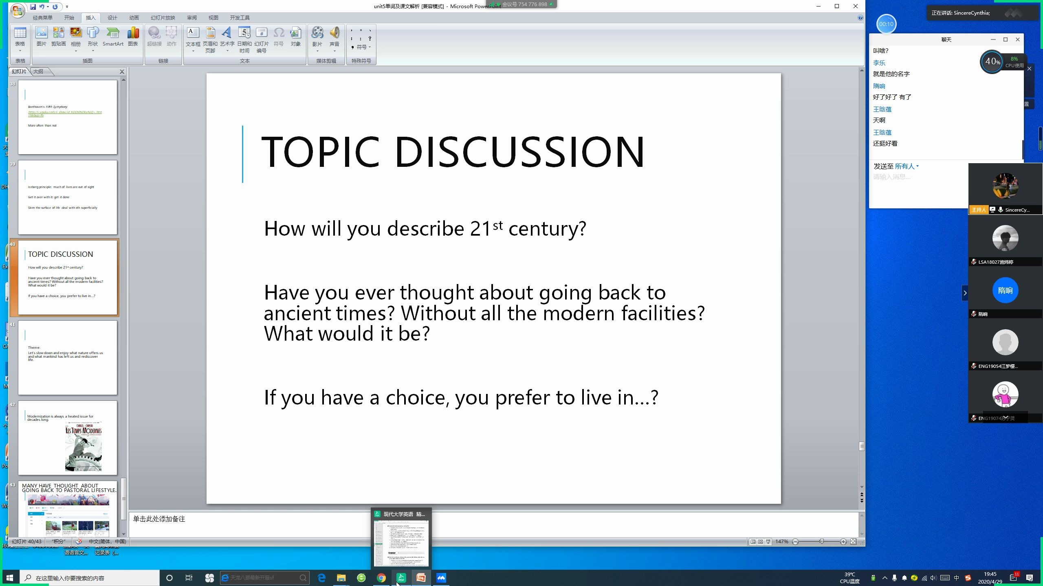Start slide show from status bar icon

[x=768, y=542]
